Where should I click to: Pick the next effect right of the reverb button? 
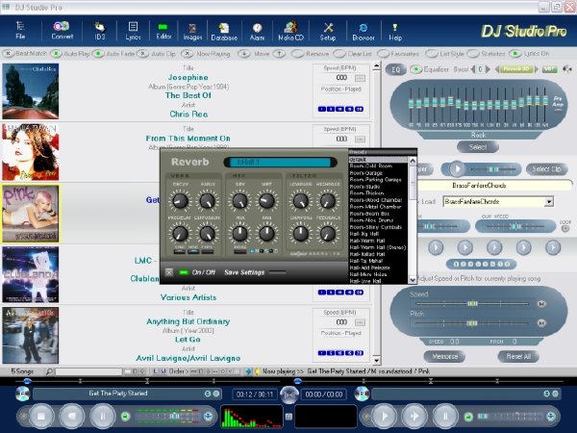(x=537, y=69)
